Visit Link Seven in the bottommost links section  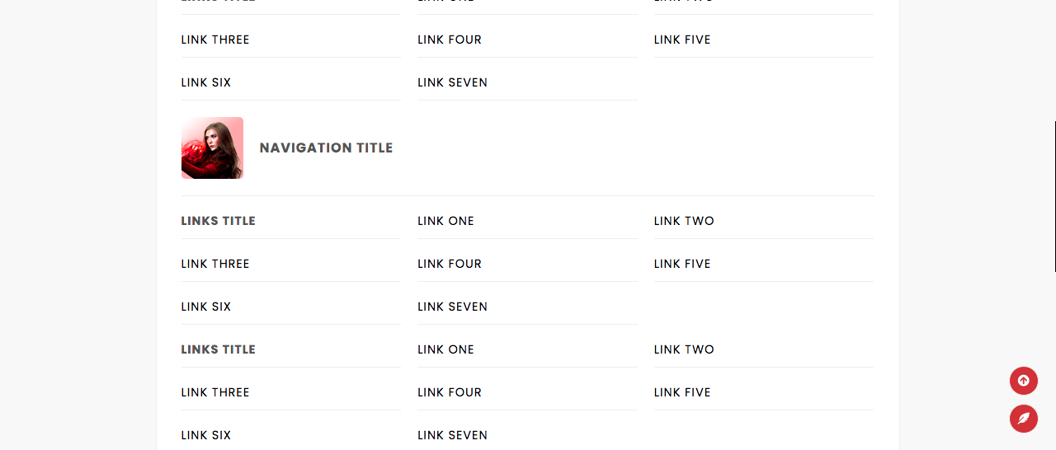tap(452, 435)
